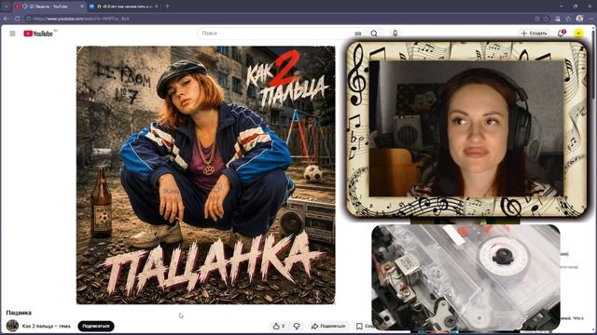Open the Как 2 пальца – тема channel
This screenshot has height=335, width=597.
[46, 326]
